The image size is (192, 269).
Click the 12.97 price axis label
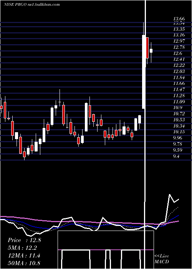pyautogui.click(x=179, y=41)
